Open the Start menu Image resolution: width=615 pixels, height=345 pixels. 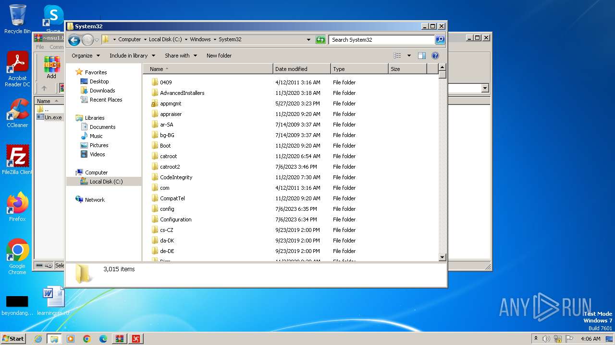13,339
